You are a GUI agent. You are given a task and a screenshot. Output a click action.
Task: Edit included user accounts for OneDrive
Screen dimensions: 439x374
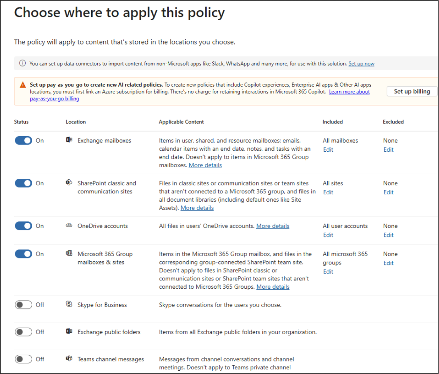coord(328,235)
